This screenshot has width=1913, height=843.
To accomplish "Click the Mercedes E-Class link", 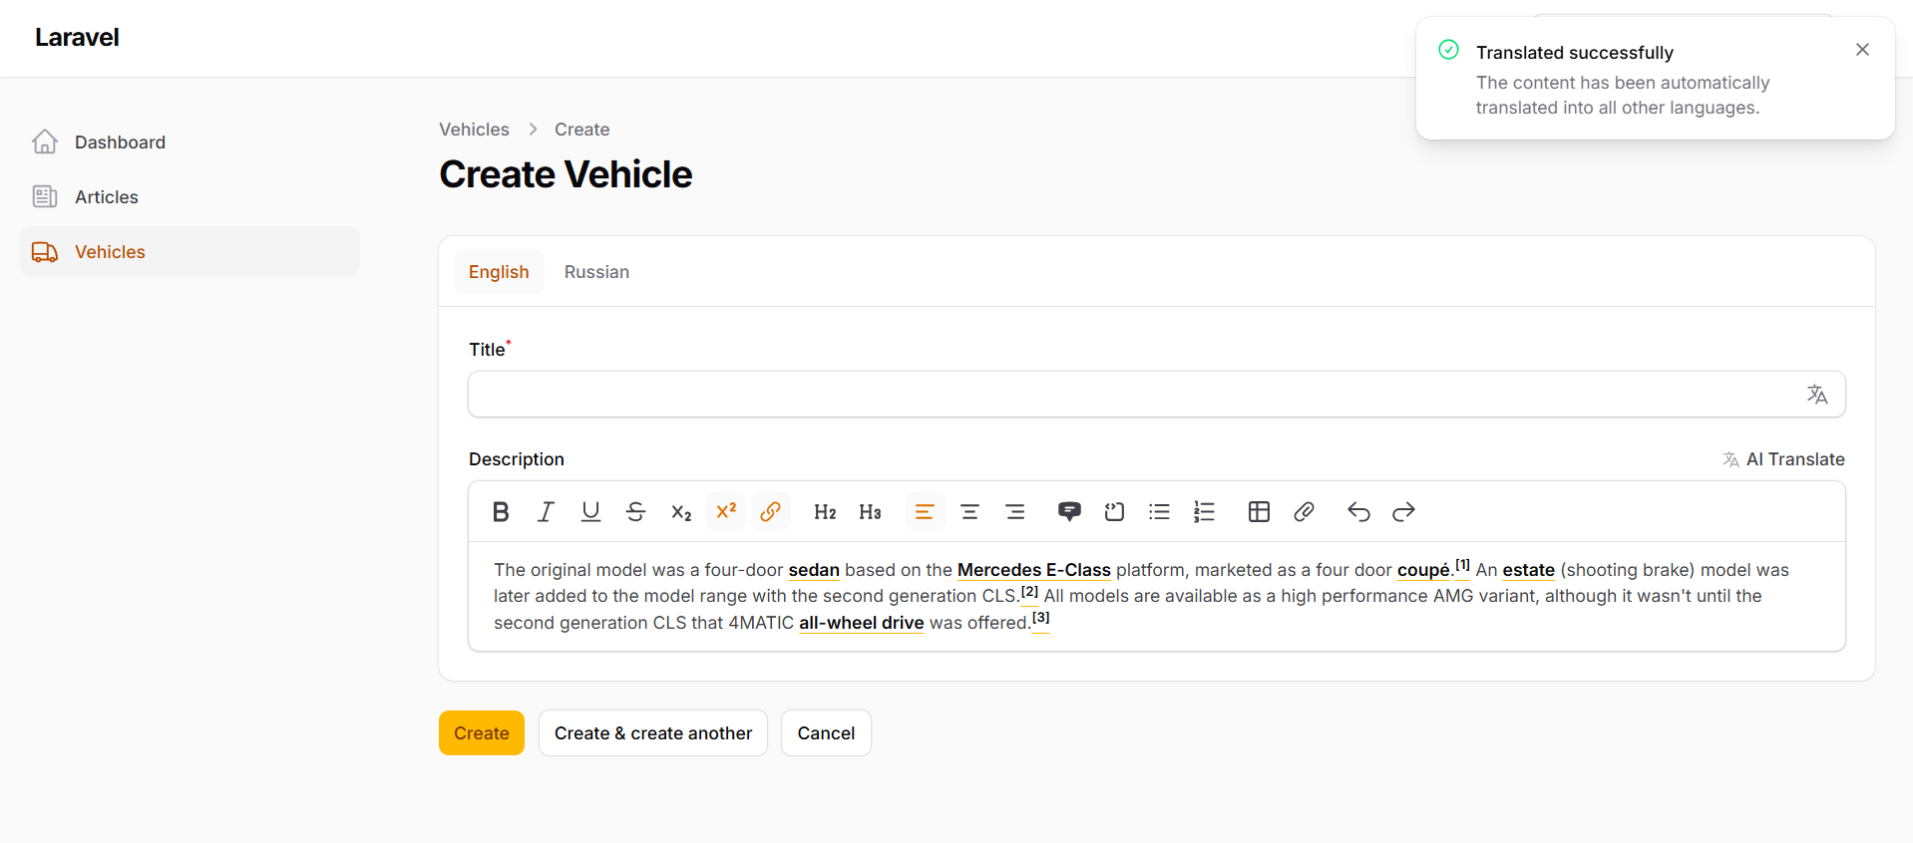I will tap(1033, 570).
